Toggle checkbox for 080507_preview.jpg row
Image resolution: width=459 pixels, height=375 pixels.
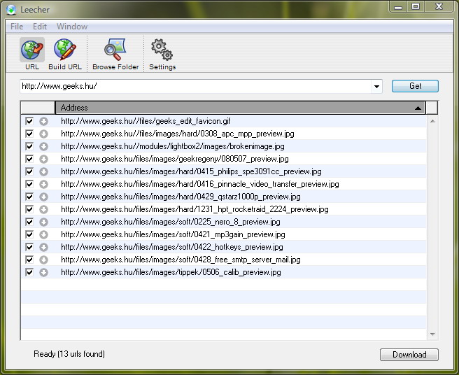pyautogui.click(x=29, y=159)
